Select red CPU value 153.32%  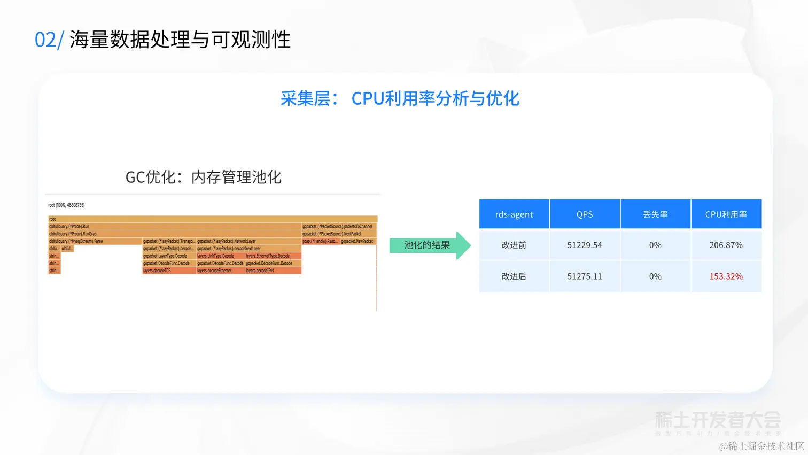[726, 276]
